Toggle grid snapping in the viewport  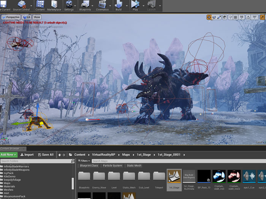(236, 17)
